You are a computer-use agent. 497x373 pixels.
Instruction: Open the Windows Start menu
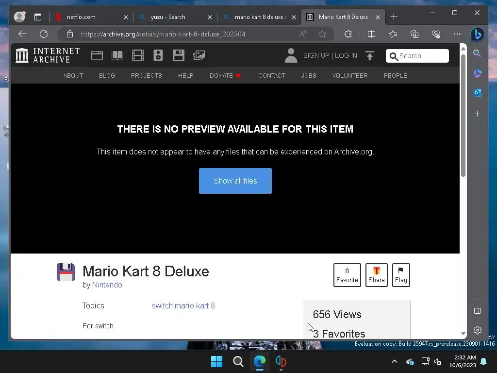(217, 361)
